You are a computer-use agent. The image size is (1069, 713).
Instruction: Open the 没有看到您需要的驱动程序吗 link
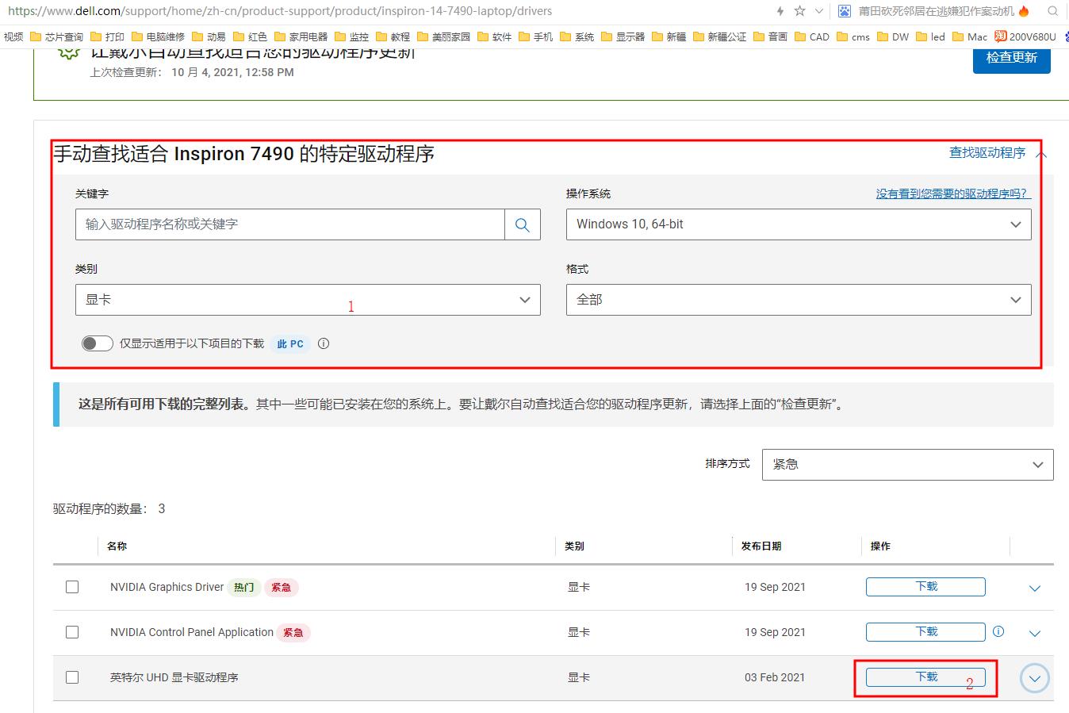click(x=951, y=193)
